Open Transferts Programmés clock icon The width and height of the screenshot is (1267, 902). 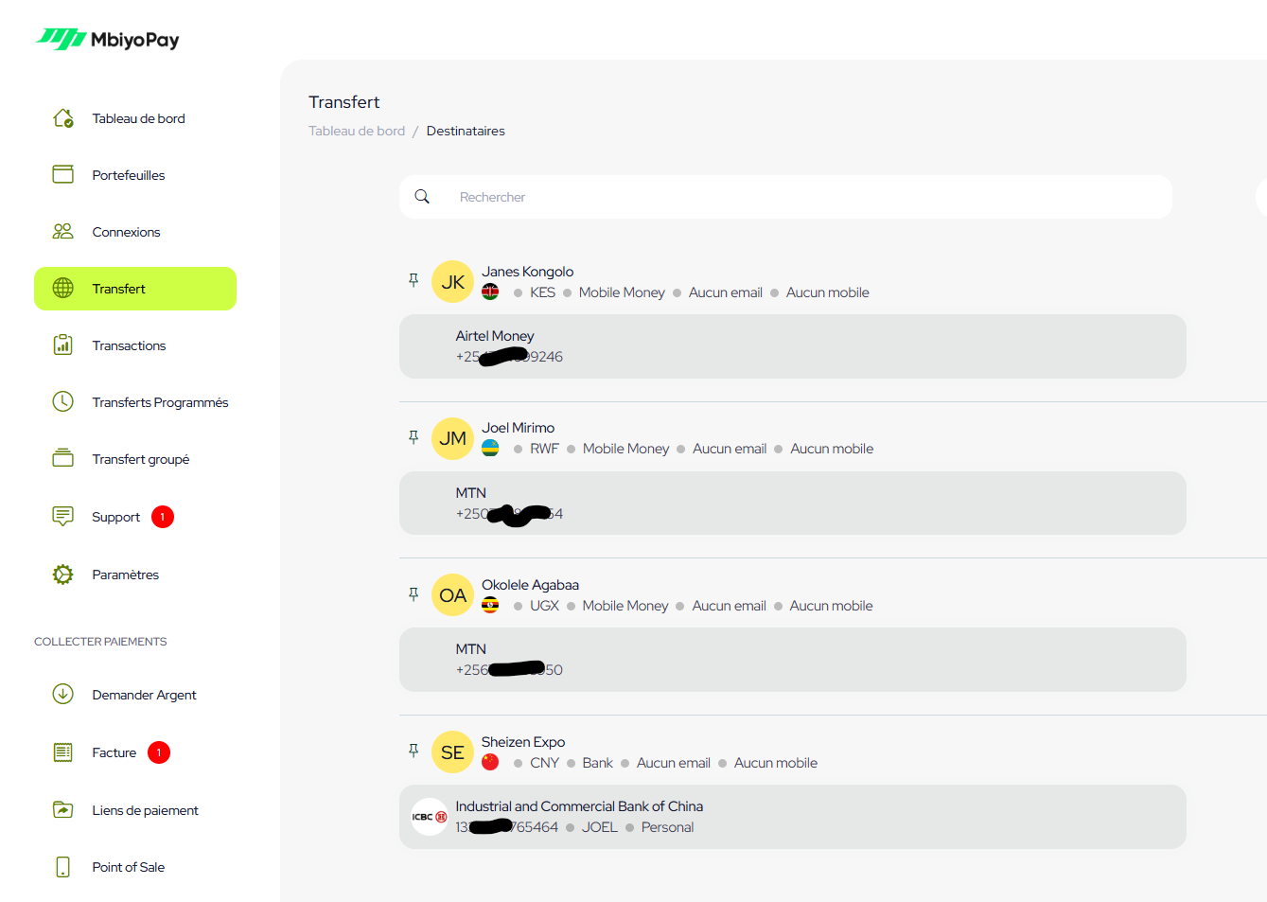tap(63, 402)
